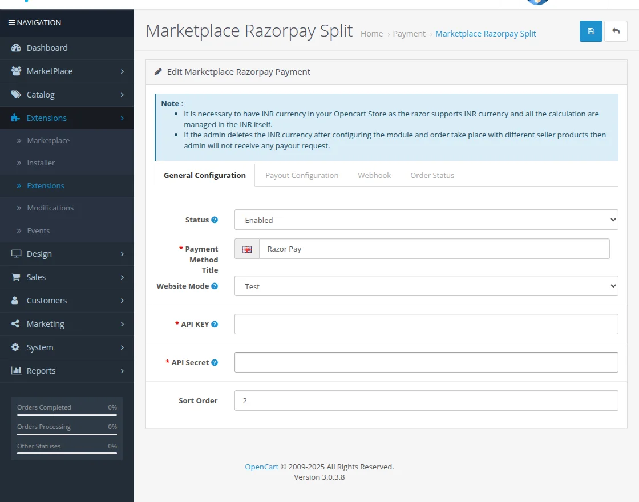
Task: Click the hamburger icon beside NAVIGATION
Action: [x=11, y=23]
